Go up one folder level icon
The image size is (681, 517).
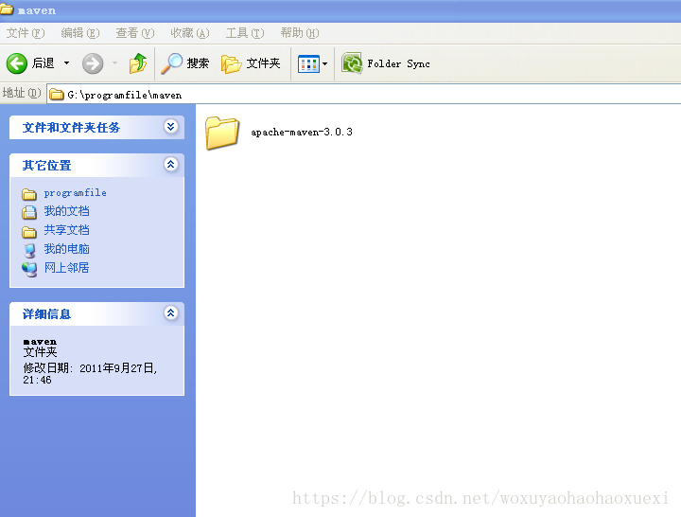138,63
